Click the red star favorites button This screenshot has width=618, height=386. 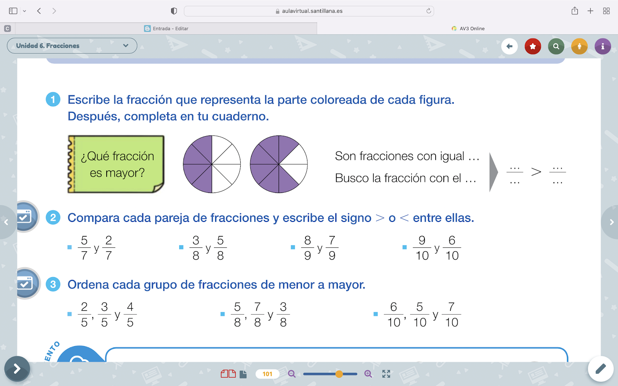click(x=533, y=46)
